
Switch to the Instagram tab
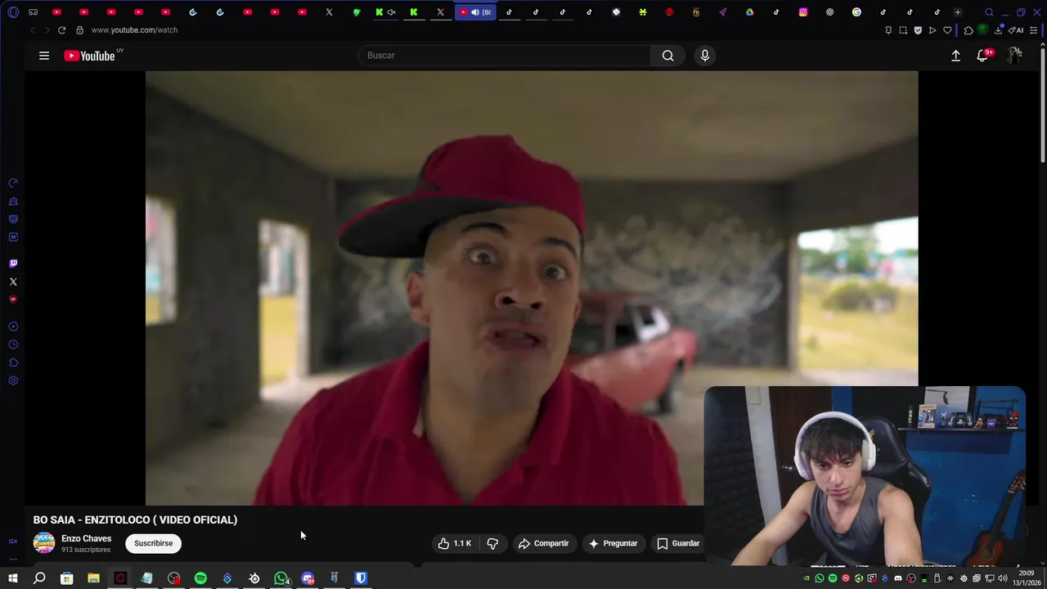(x=803, y=12)
